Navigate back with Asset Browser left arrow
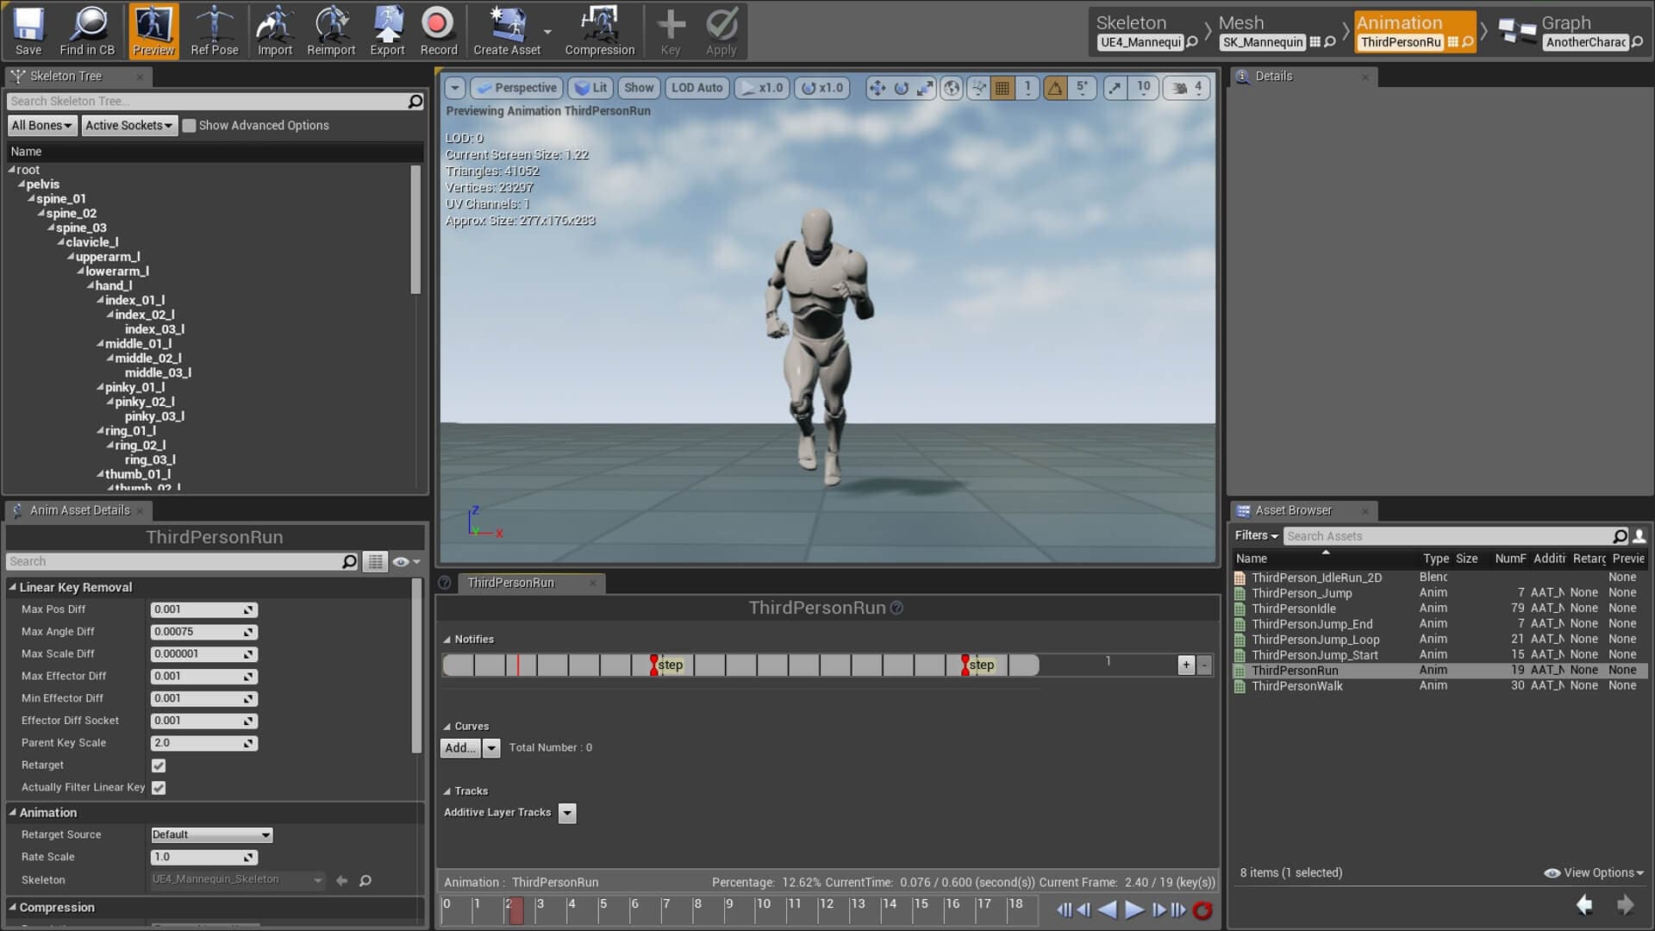The width and height of the screenshot is (1655, 931). pyautogui.click(x=1584, y=905)
